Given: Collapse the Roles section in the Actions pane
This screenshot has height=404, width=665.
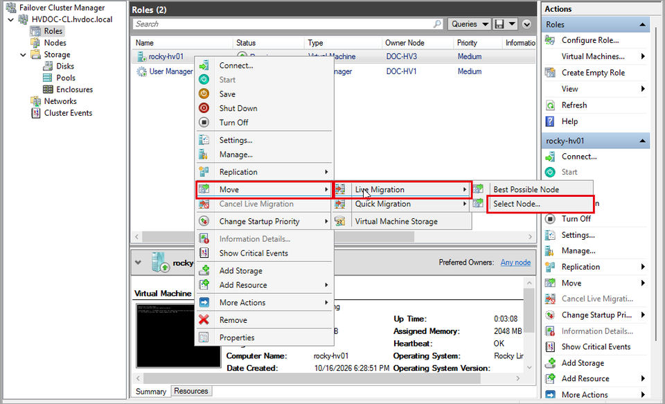Looking at the screenshot, I should point(642,25).
